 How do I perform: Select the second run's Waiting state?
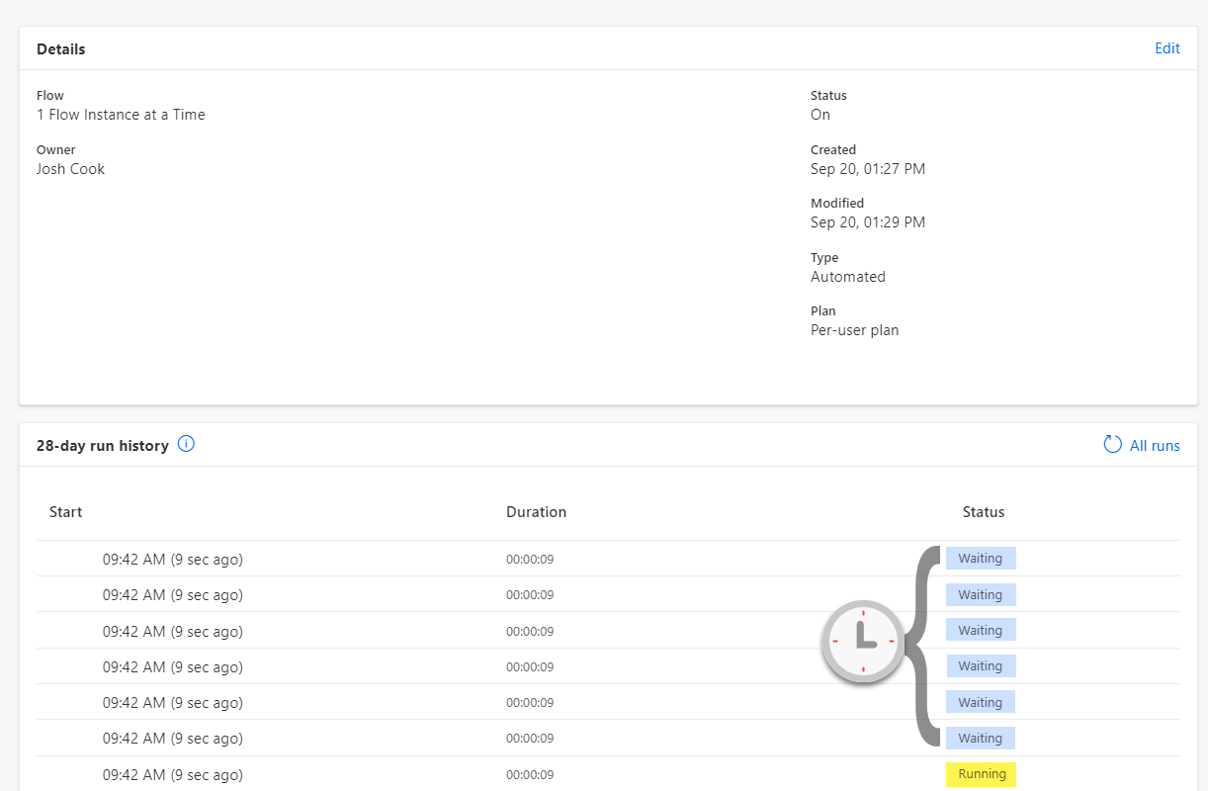[x=980, y=594]
